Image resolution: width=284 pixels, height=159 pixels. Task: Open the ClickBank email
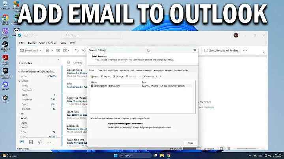pos(75,129)
